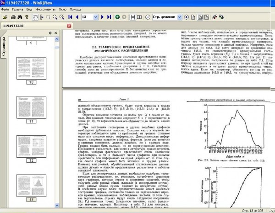Open the 'Инструменты' menu
This screenshot has height=213, width=275.
tap(45, 9)
